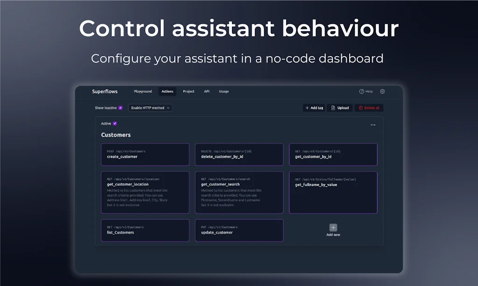478x286 pixels.
Task: Open Help via the question mark icon
Action: pos(361,91)
